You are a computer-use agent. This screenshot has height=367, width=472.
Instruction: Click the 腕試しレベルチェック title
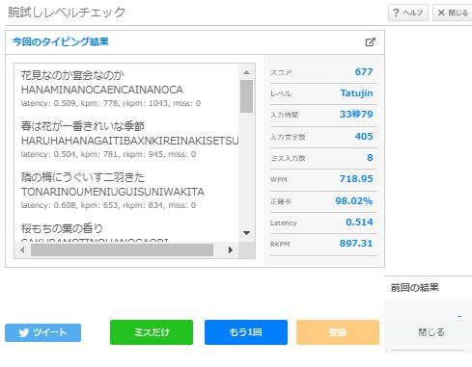point(67,13)
